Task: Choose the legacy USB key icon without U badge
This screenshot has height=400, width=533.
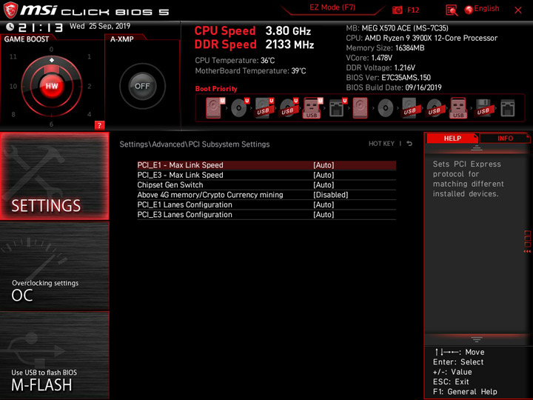Action: 458,108
